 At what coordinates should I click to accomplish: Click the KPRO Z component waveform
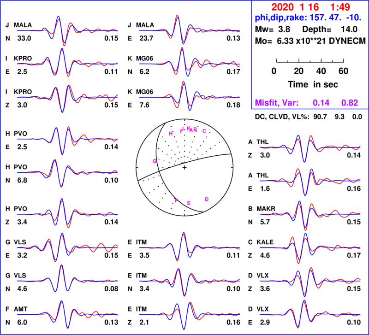[x=67, y=97]
